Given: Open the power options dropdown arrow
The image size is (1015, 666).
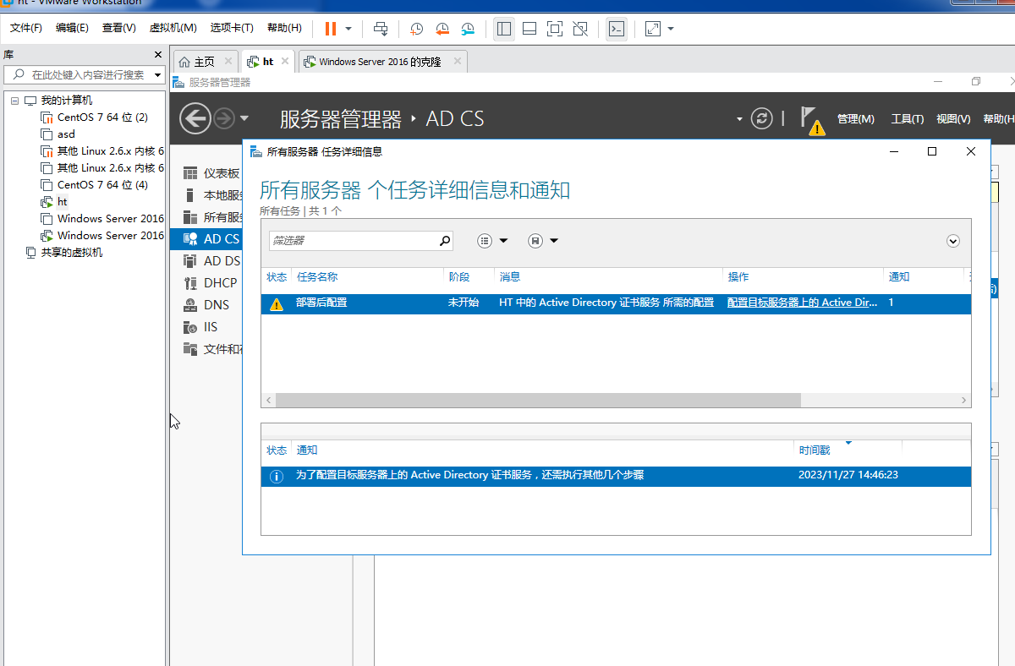Looking at the screenshot, I should tap(348, 29).
